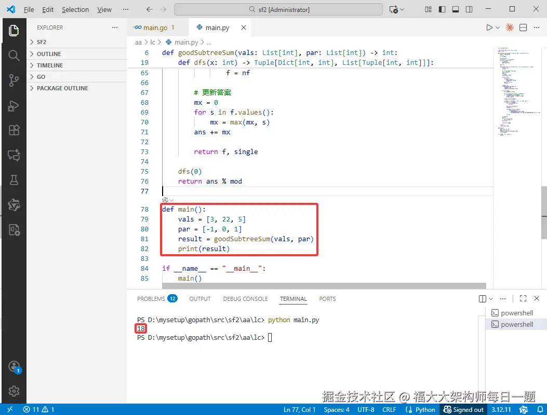Open editor More Actions ellipsis
547x415 pixels.
click(x=537, y=27)
